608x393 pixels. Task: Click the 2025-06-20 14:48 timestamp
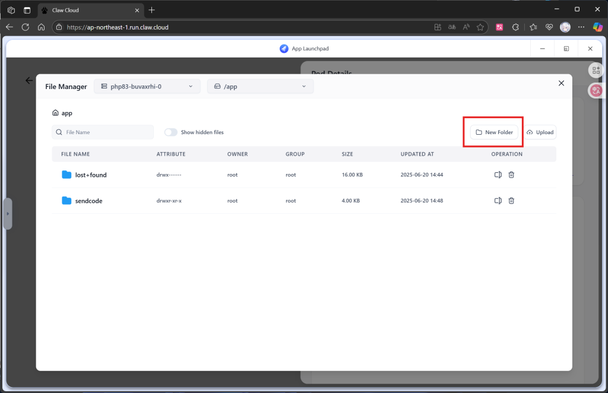pos(422,201)
